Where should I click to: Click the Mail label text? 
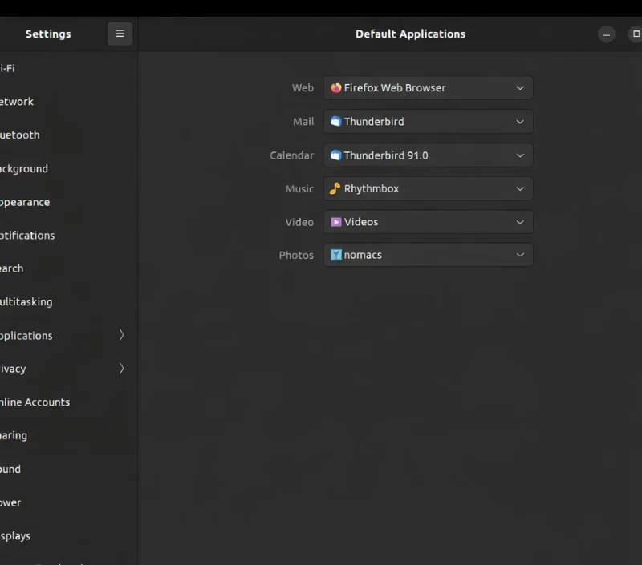pyautogui.click(x=303, y=122)
